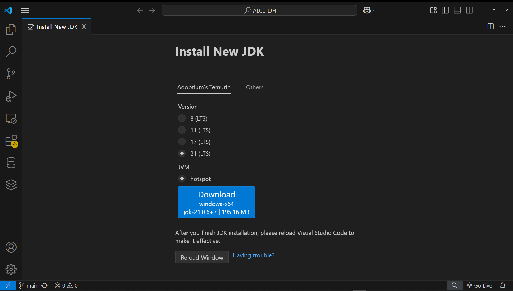
Task: Synchronize changes from the status bar
Action: tap(45, 285)
